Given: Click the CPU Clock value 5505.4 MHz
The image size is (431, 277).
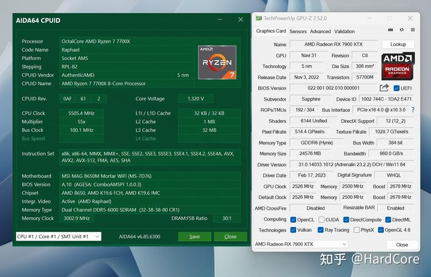Looking at the screenshot, I should (82, 113).
